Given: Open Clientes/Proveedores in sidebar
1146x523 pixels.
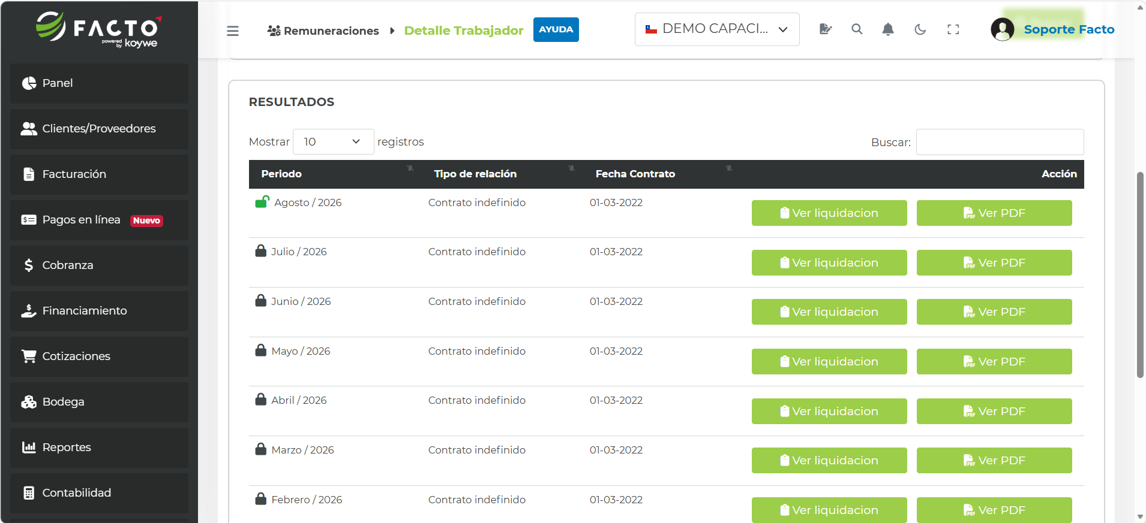Looking at the screenshot, I should pos(99,129).
